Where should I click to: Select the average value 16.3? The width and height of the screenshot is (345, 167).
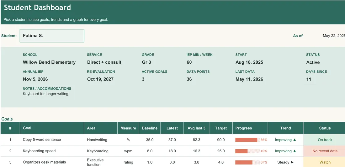click(x=196, y=151)
